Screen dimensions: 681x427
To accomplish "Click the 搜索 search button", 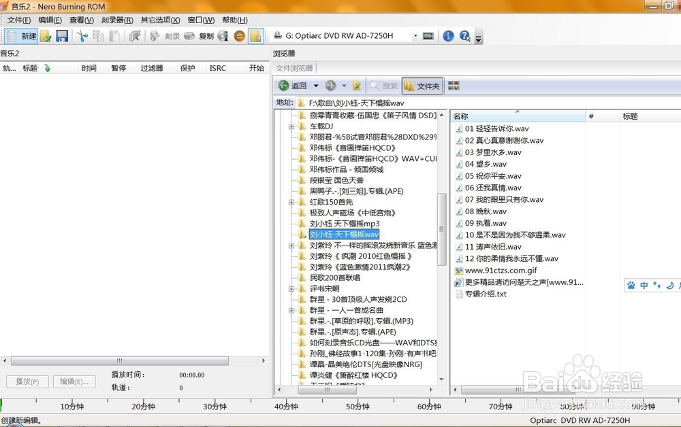I will pyautogui.click(x=383, y=86).
